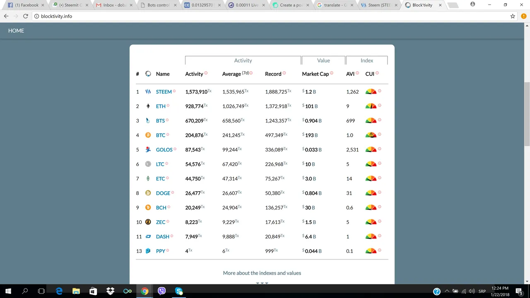Click the DOGE coin logo icon
The width and height of the screenshot is (530, 298).
click(148, 193)
